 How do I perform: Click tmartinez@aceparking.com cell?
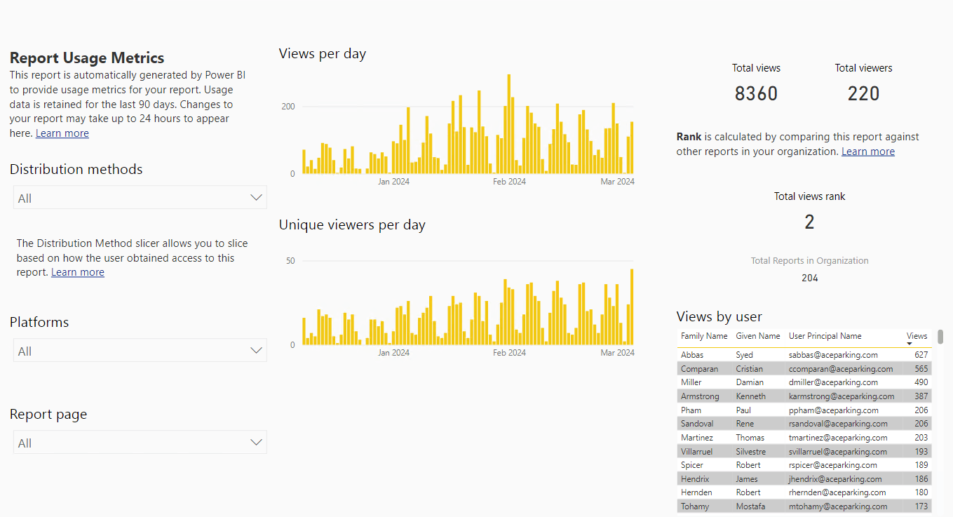[x=839, y=438]
